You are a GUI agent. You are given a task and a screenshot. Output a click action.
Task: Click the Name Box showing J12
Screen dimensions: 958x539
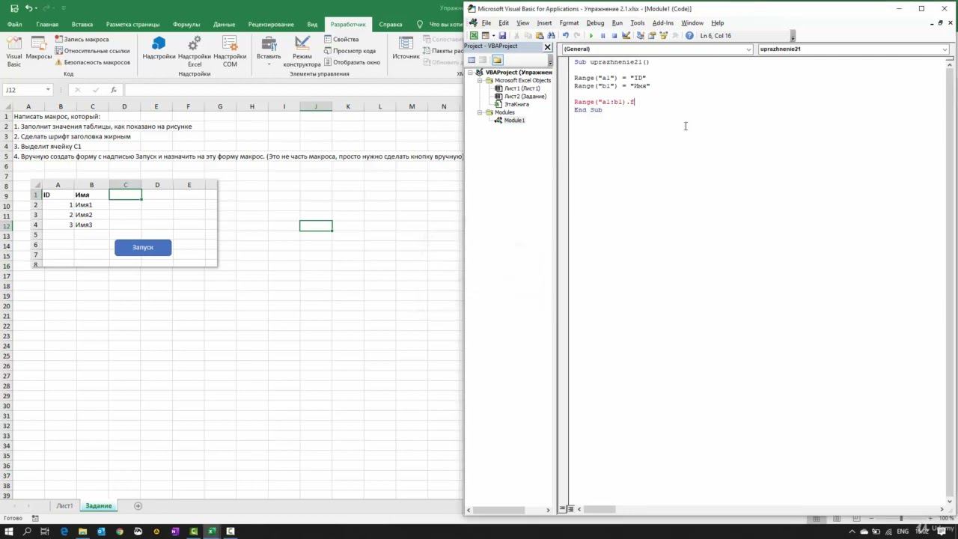[x=25, y=90]
